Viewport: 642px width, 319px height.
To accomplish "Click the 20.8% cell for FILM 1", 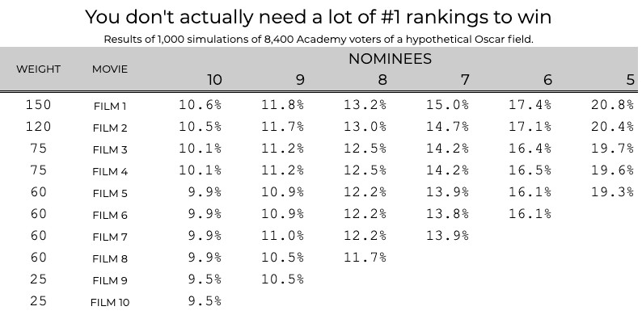I will [612, 105].
